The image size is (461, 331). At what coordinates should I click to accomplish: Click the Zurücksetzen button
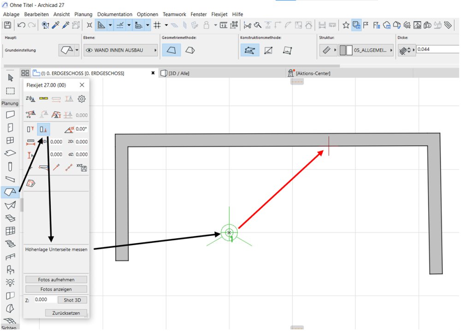(x=66, y=313)
